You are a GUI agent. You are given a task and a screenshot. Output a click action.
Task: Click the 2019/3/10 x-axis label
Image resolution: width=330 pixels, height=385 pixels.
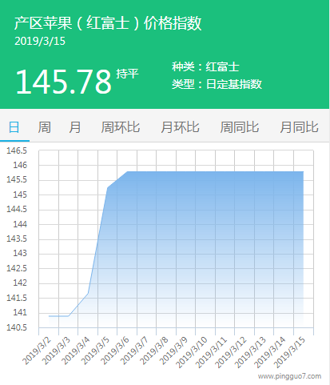tap(192, 352)
